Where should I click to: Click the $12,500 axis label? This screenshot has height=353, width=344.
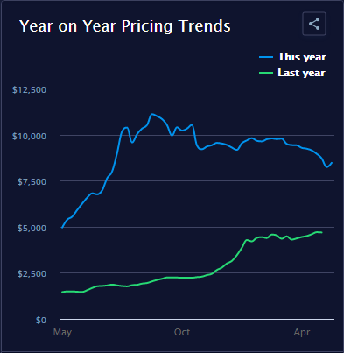29,89
